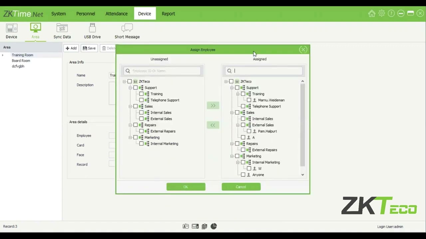Screen dimensions: 426x239
Task: Click the pie chart icon in status bar
Action: [x=214, y=226]
